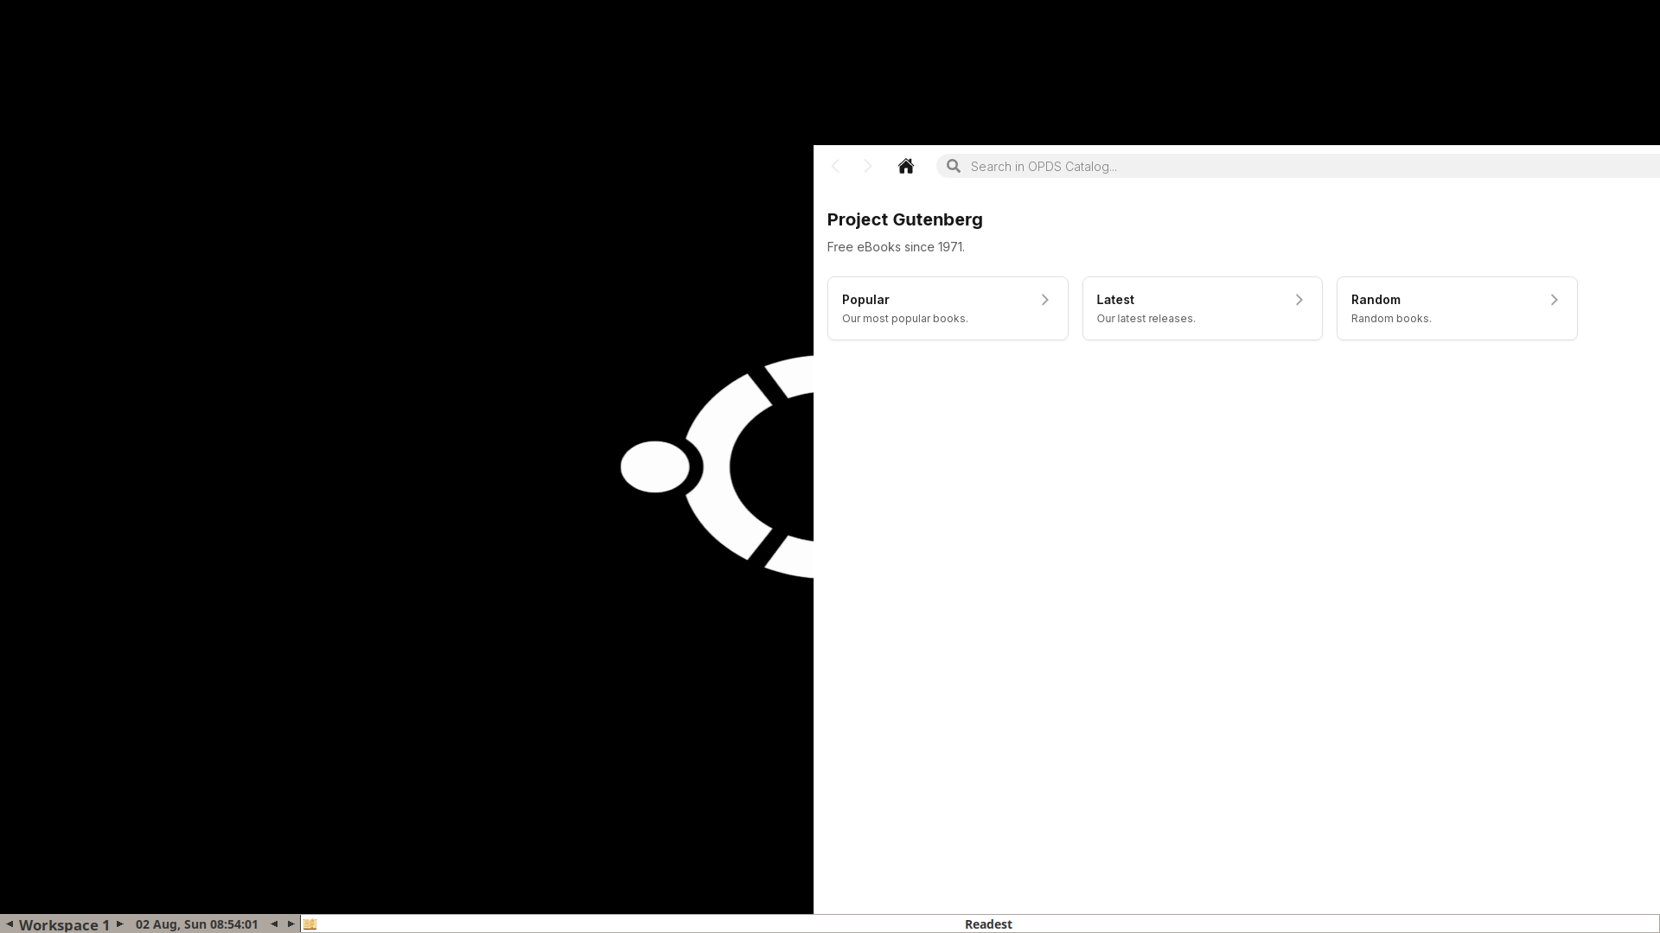Focus the Search in OPDS Catalog field

1297,166
